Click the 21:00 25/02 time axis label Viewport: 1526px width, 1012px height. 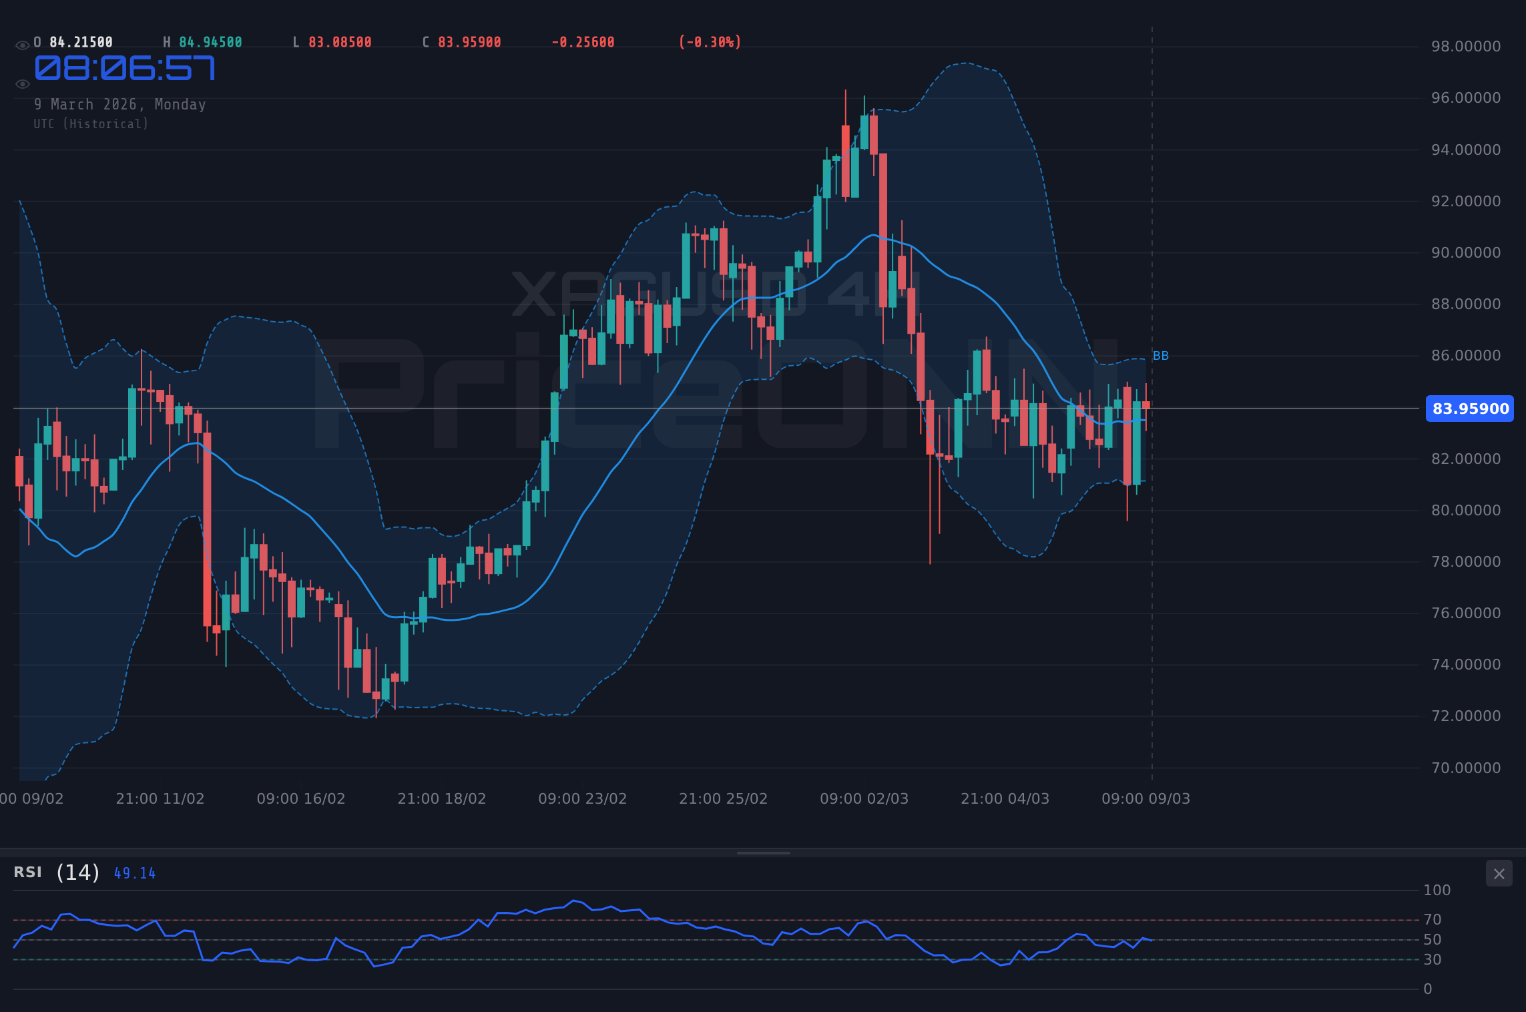[724, 799]
